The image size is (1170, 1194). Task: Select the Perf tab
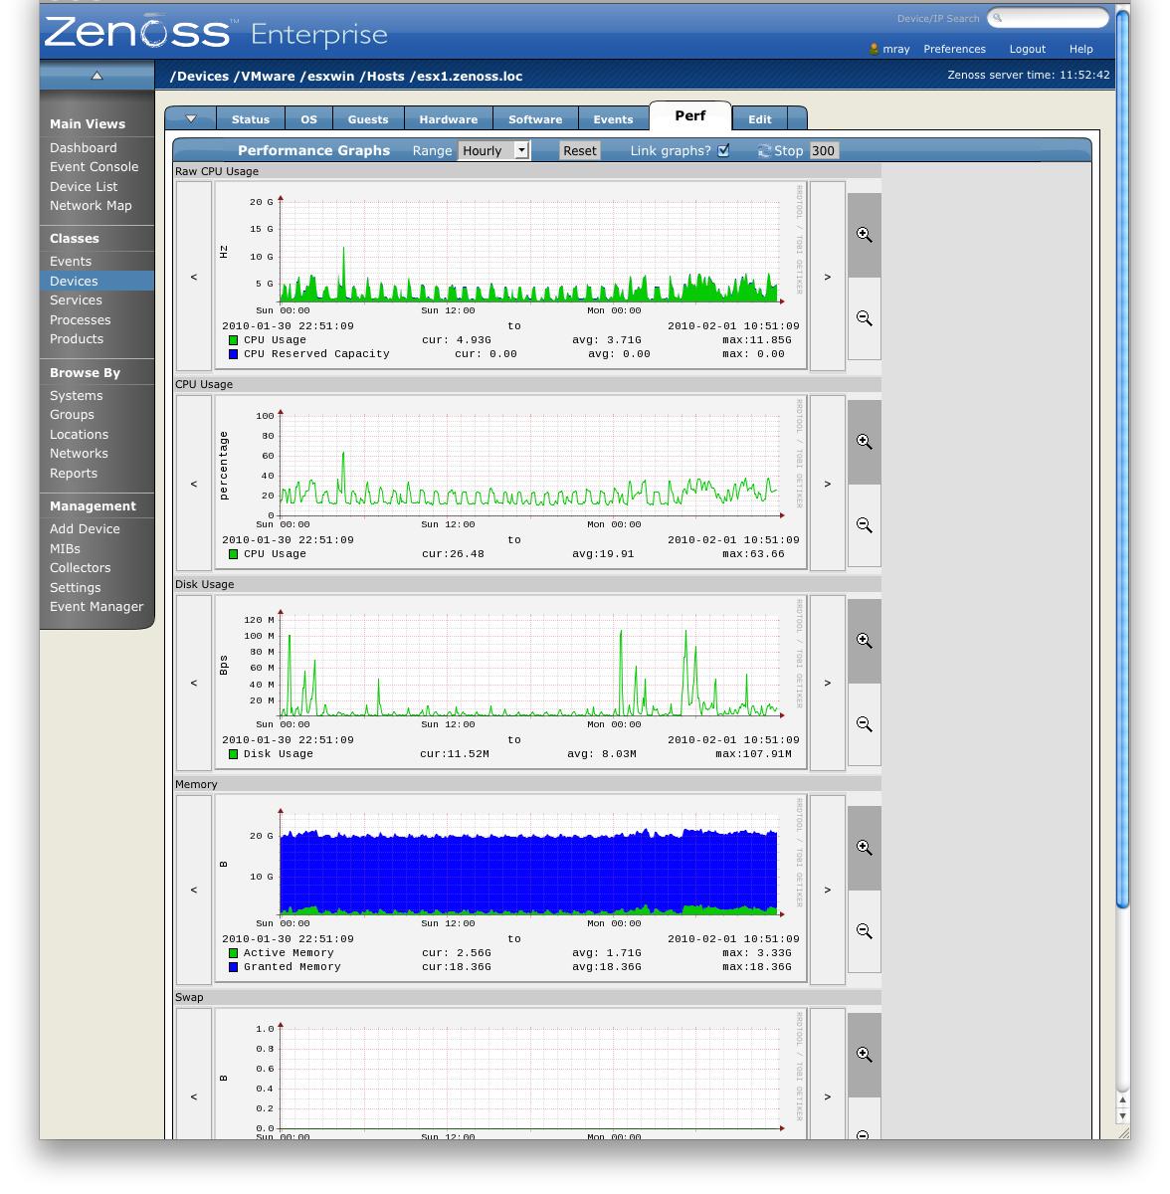[690, 115]
